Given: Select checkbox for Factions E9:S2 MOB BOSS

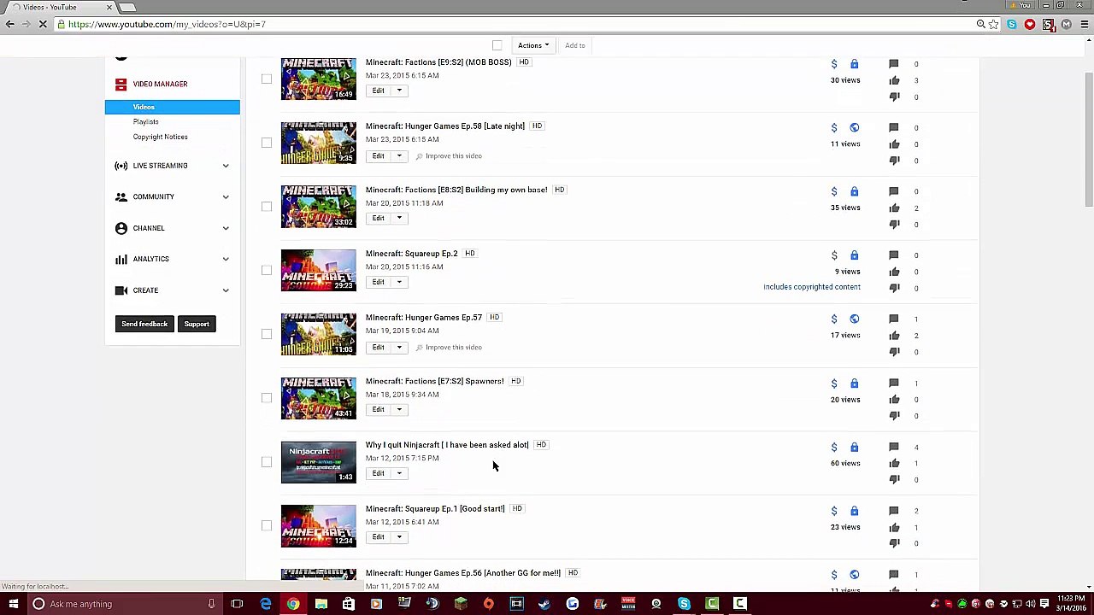Looking at the screenshot, I should tap(267, 79).
